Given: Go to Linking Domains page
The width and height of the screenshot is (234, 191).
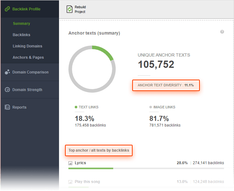Looking at the screenshot, I should 27,46.
